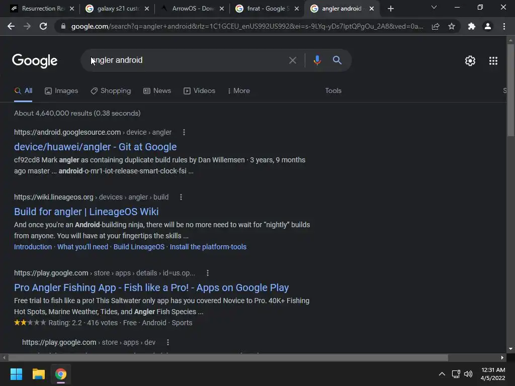This screenshot has height=386, width=515.
Task: Close the galaxy s21 tab
Action: coord(147,9)
